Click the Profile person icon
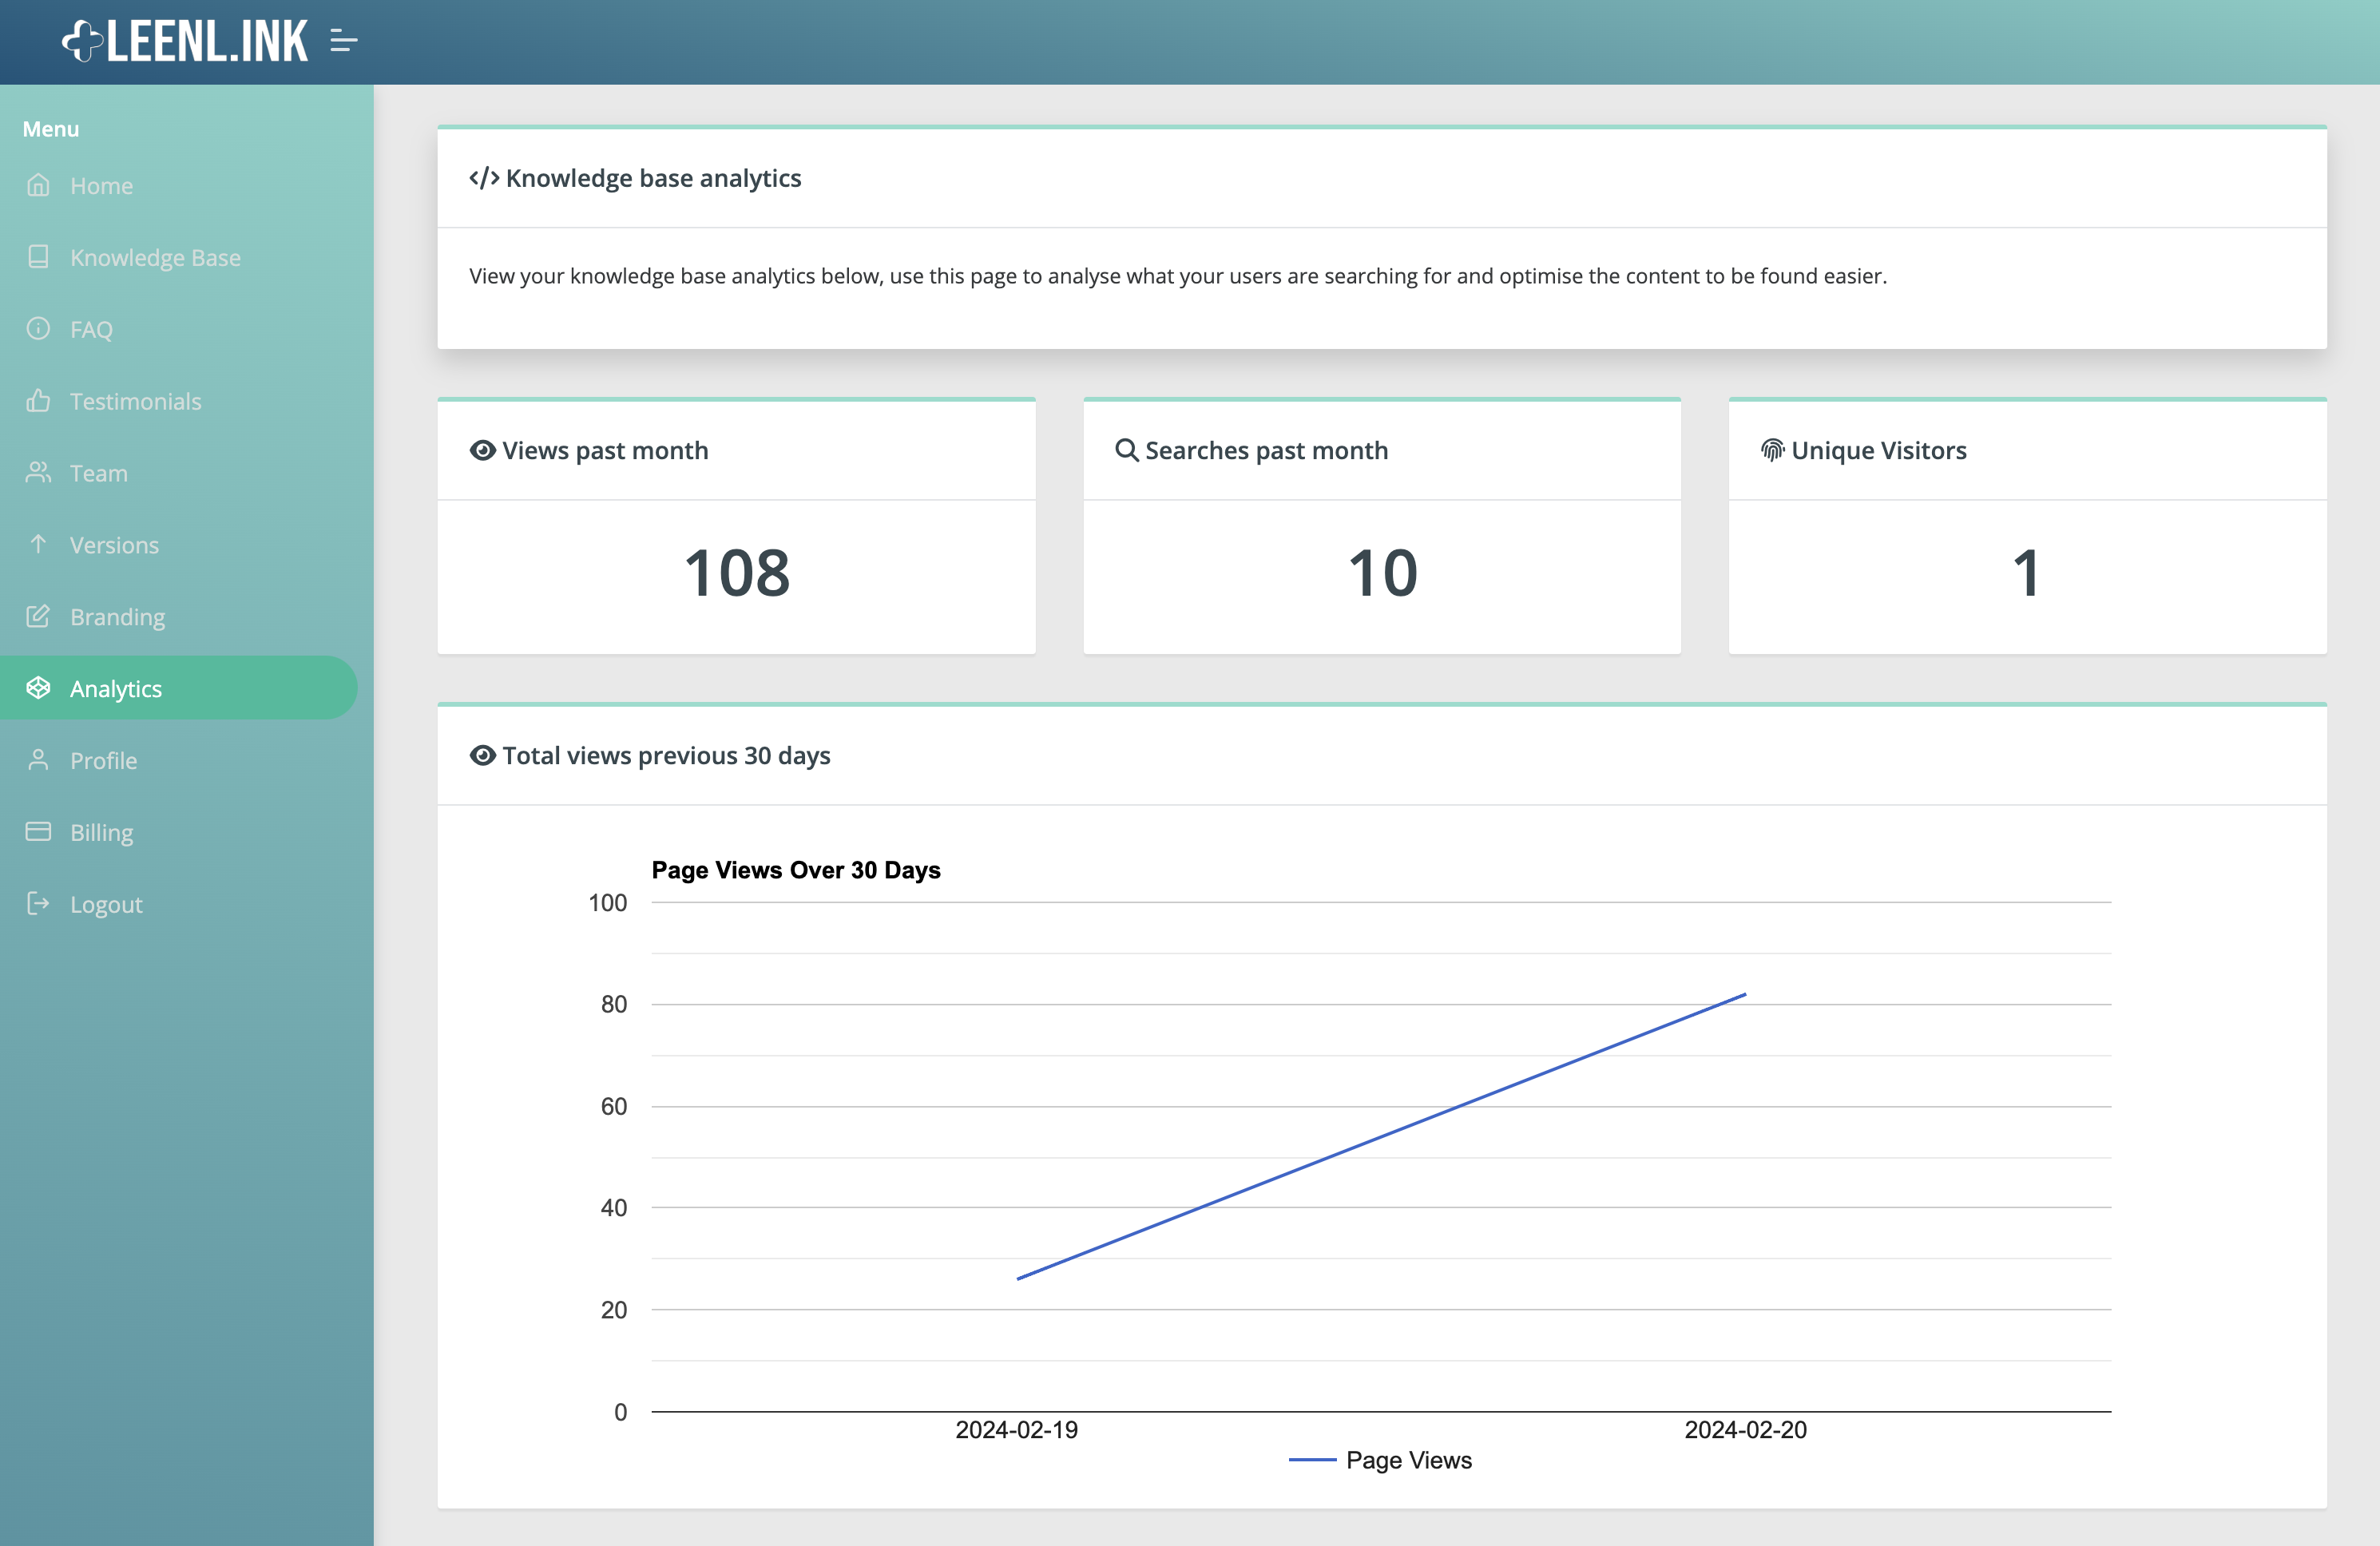This screenshot has height=1546, width=2380. [38, 760]
